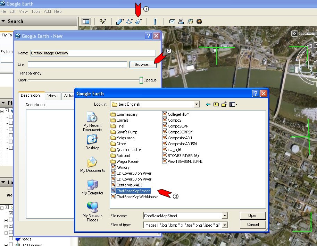This screenshot has height=246, width=317.
Task: Click the Browse... button
Action: pyautogui.click(x=143, y=64)
